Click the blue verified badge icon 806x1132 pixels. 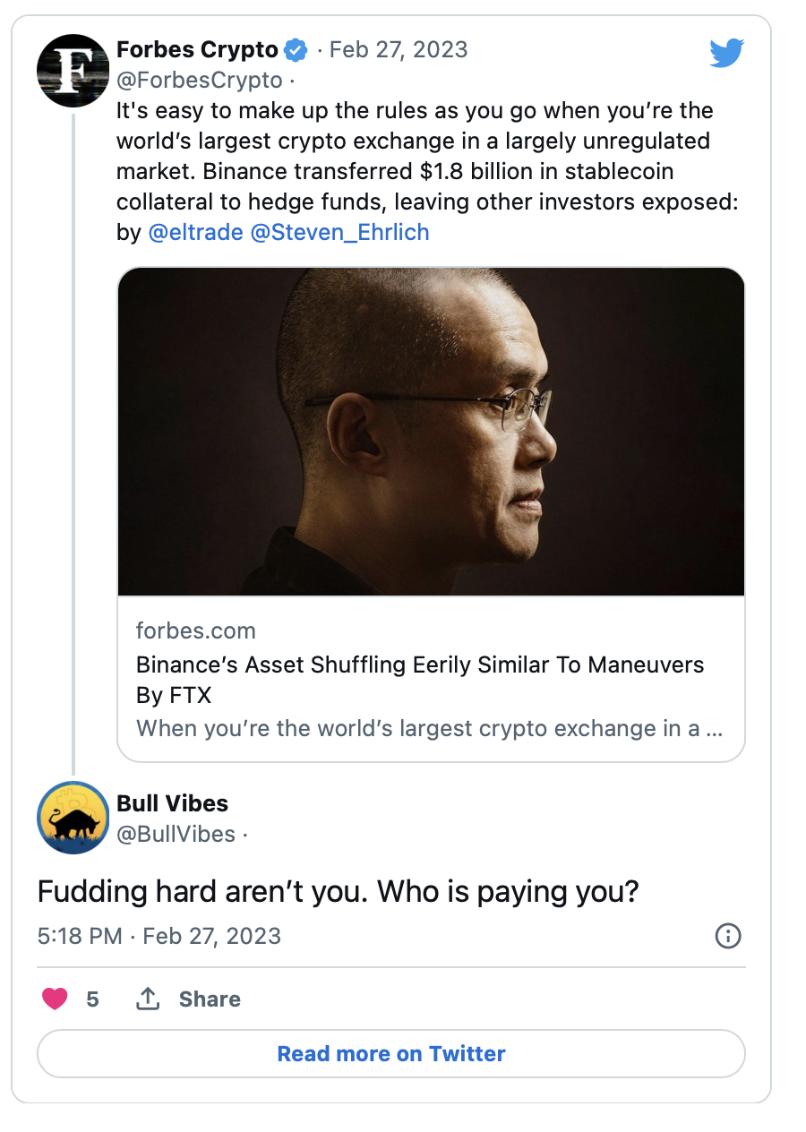(x=296, y=49)
